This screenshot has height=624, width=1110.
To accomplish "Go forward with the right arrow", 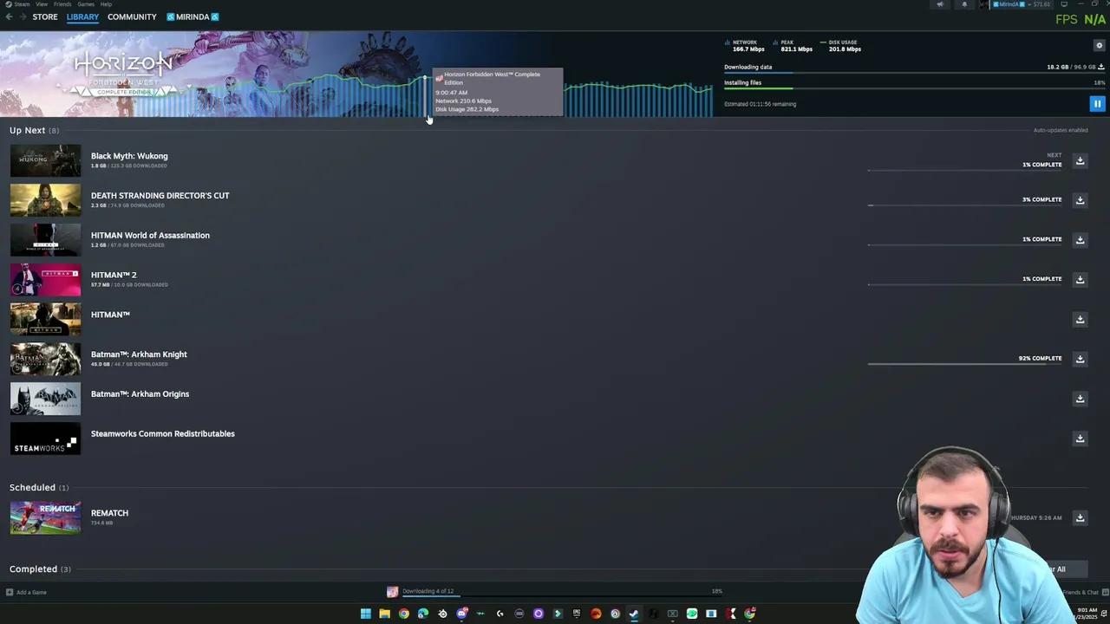I will [x=23, y=16].
